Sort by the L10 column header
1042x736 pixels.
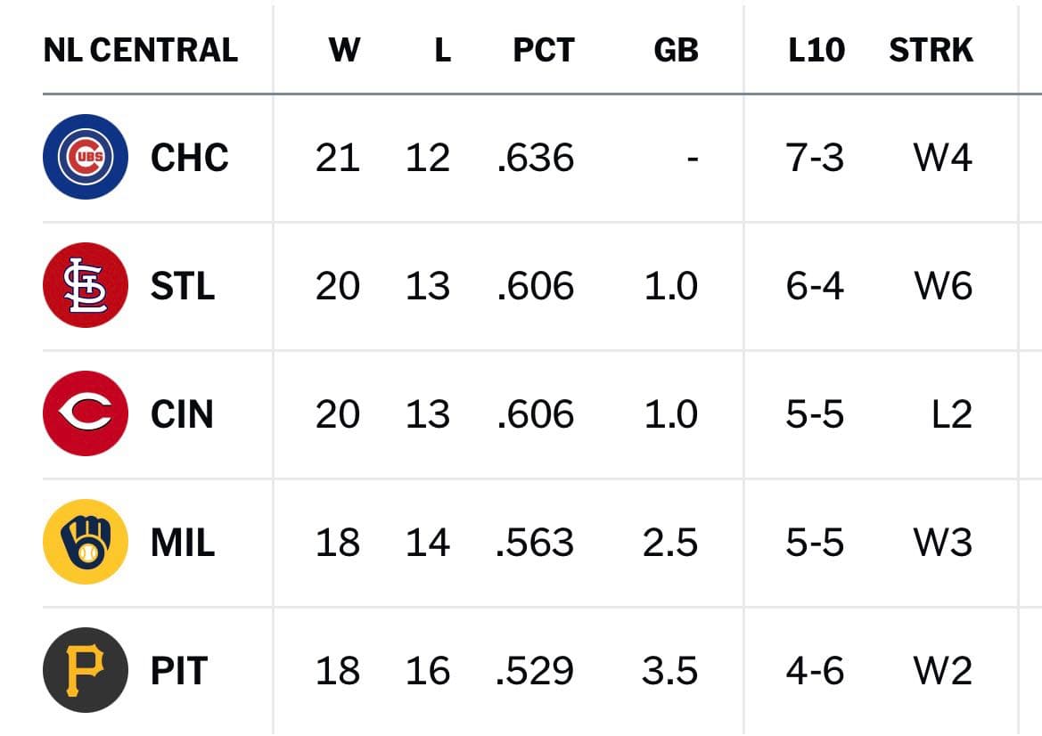point(816,50)
